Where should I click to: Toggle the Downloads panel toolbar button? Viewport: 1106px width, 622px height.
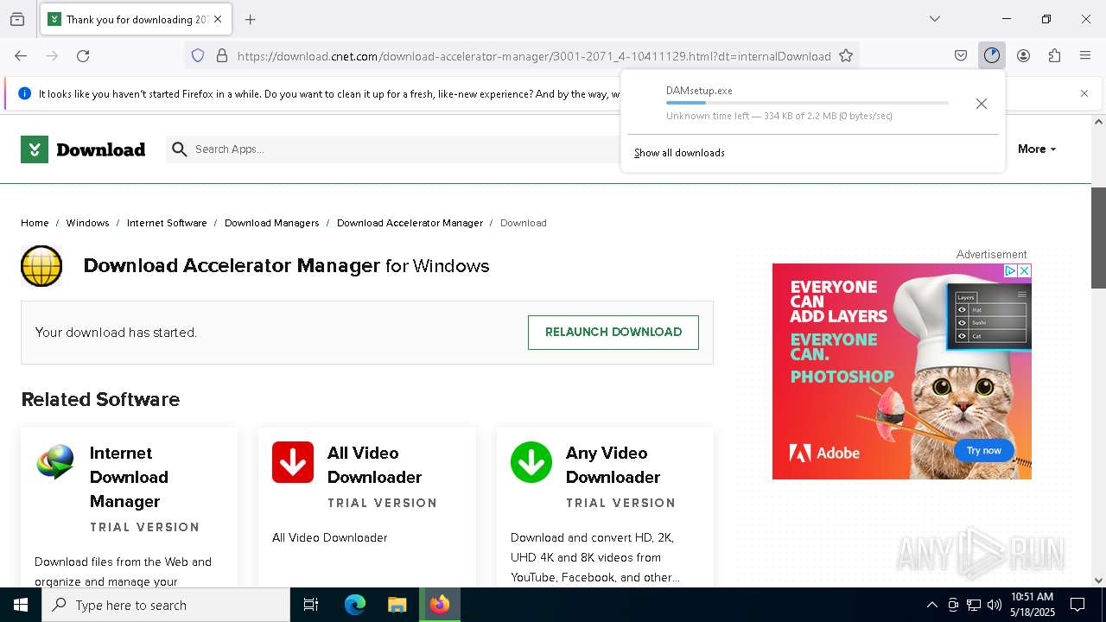[x=992, y=56]
